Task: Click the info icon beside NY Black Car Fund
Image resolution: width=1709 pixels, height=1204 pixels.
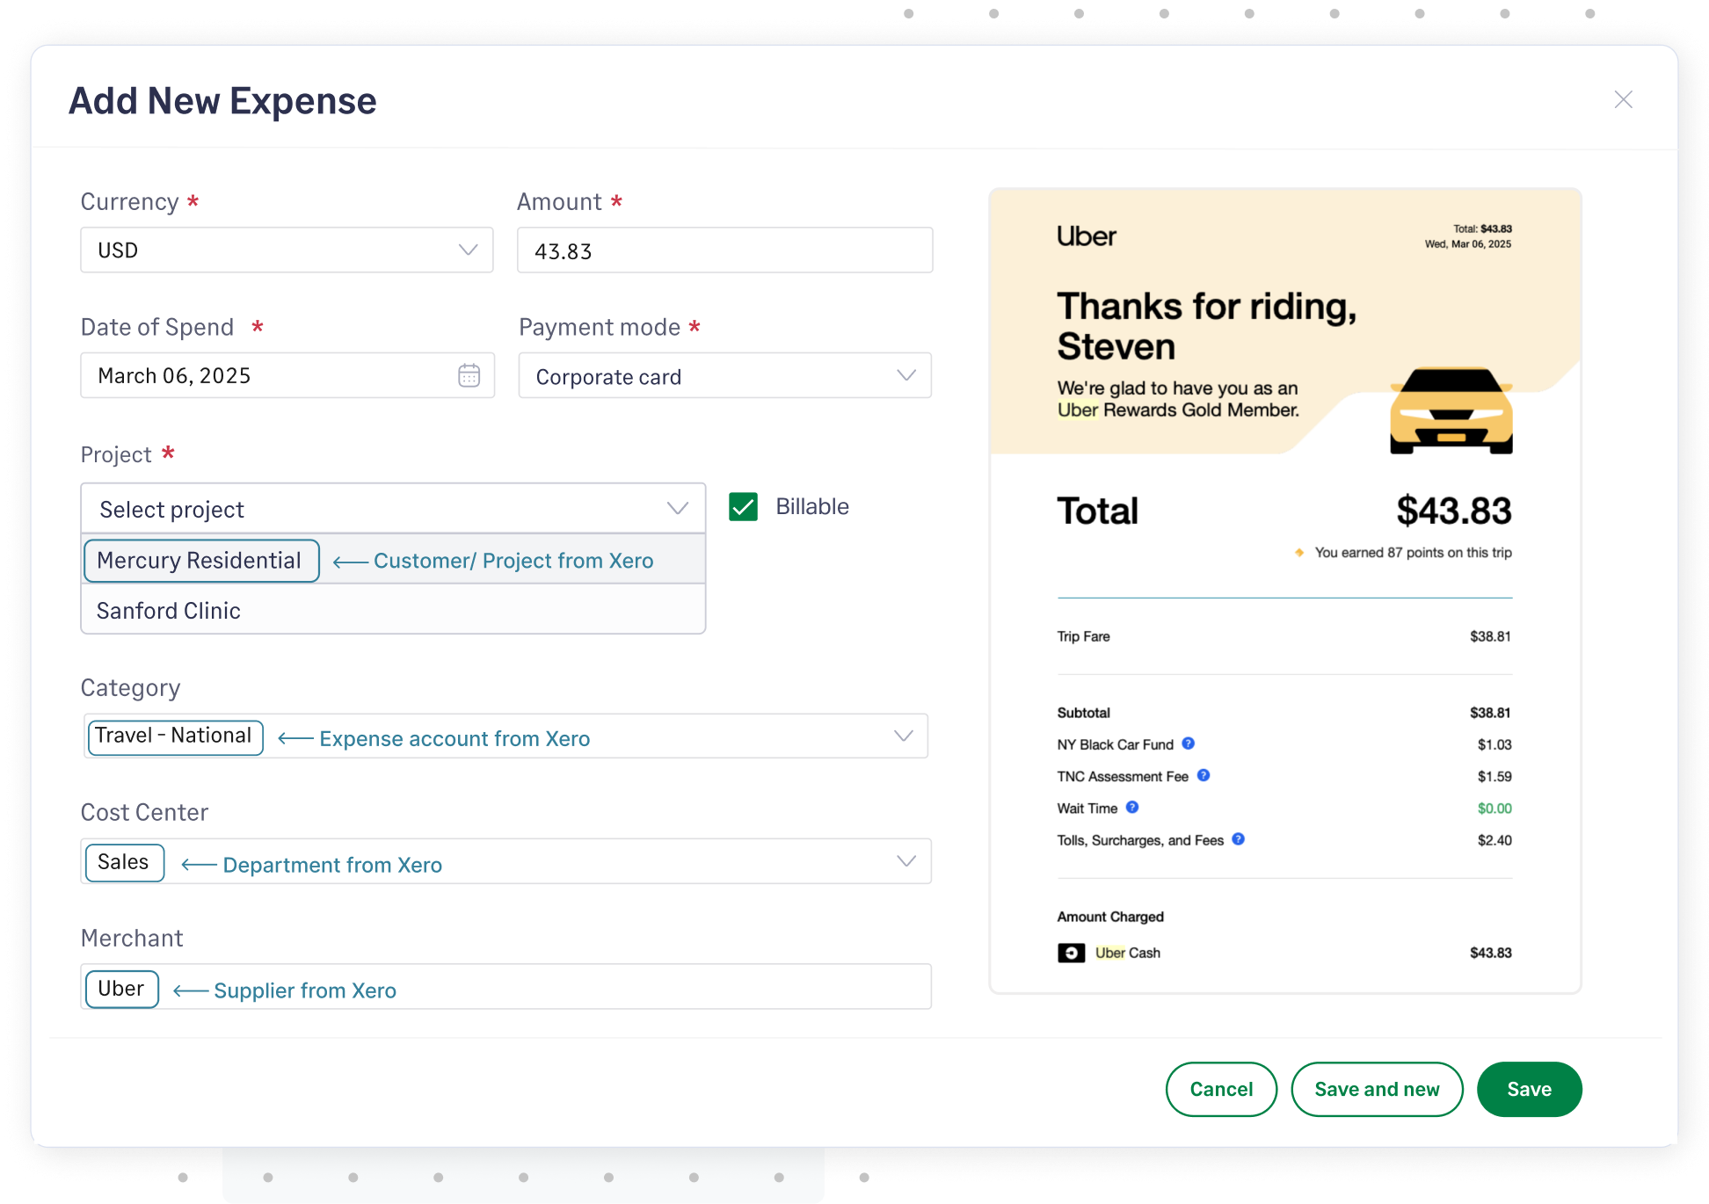Action: [x=1189, y=743]
